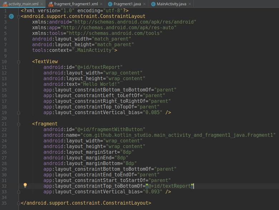Click the class icon on Fragment1.java tab
279x210 pixels.
(x=110, y=4)
